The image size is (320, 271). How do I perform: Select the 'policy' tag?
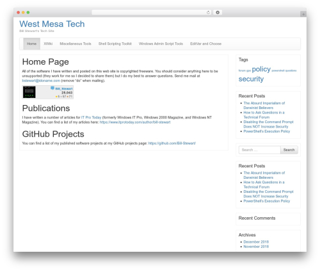click(261, 69)
